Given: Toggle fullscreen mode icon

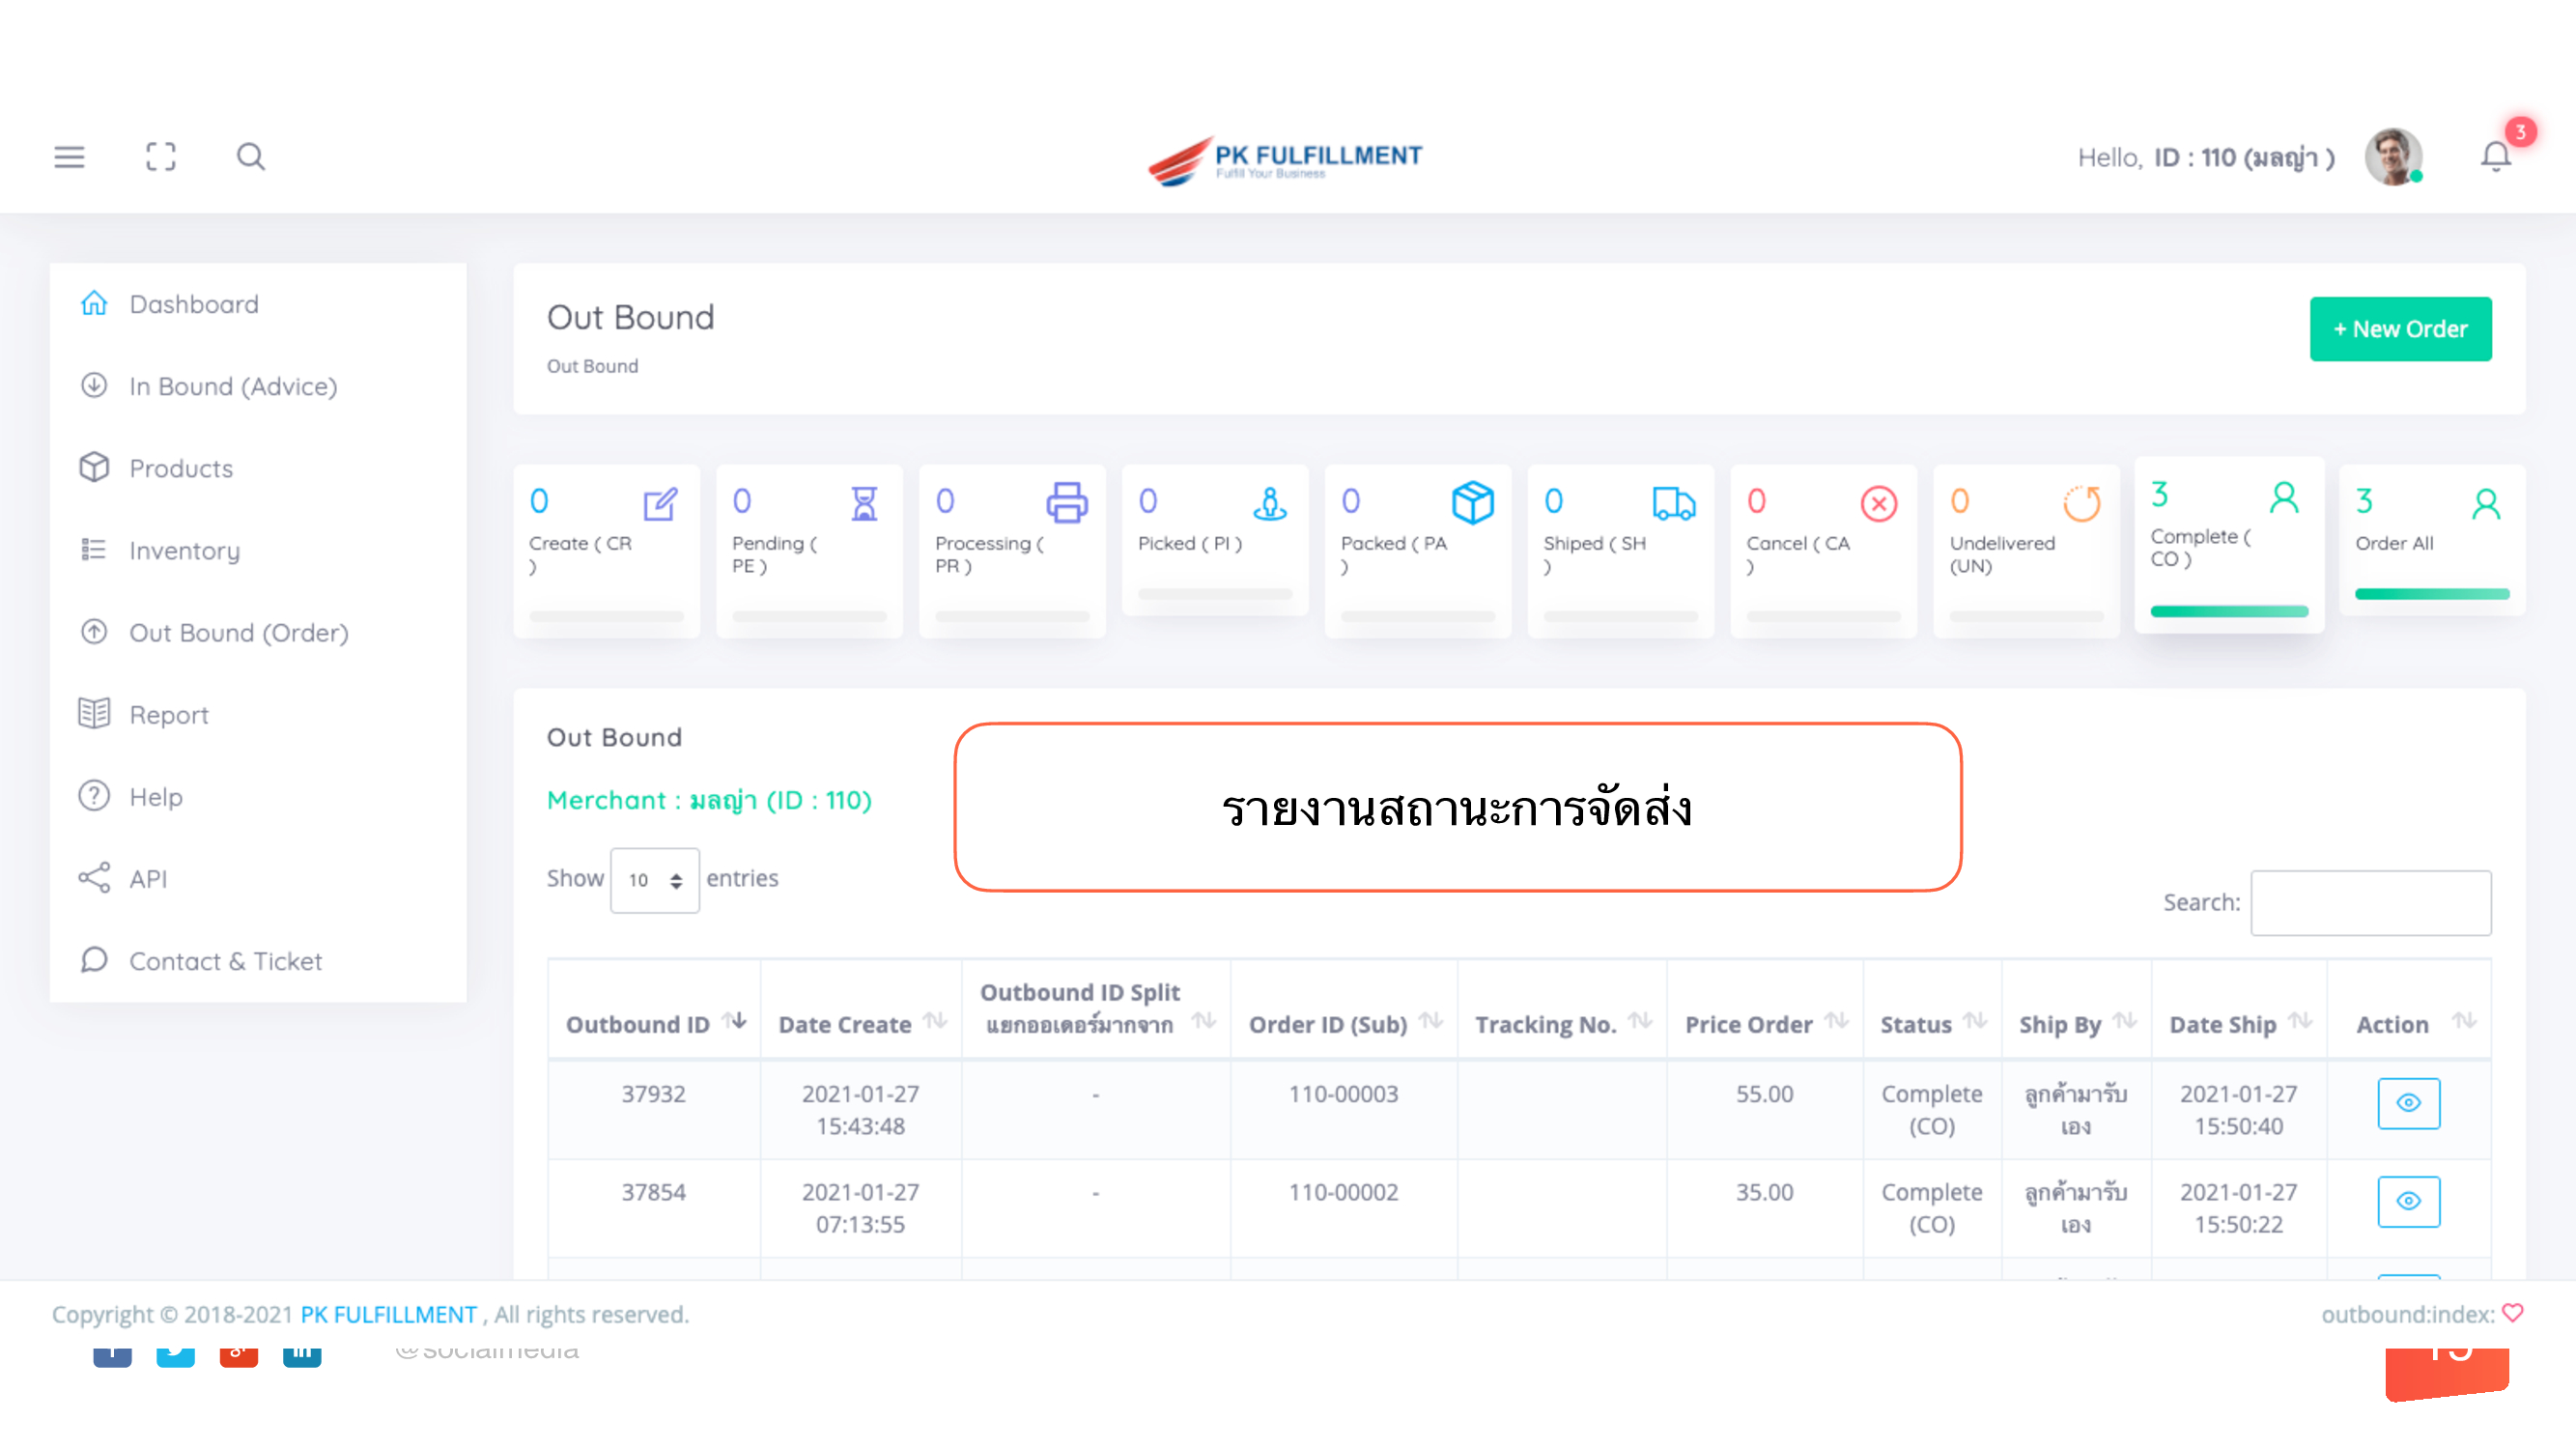Looking at the screenshot, I should (x=160, y=157).
